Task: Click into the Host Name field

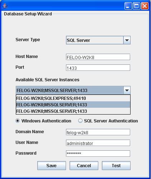Action: click(98, 57)
